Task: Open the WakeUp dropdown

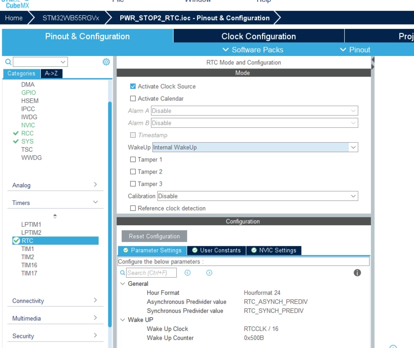Action: tap(255, 147)
